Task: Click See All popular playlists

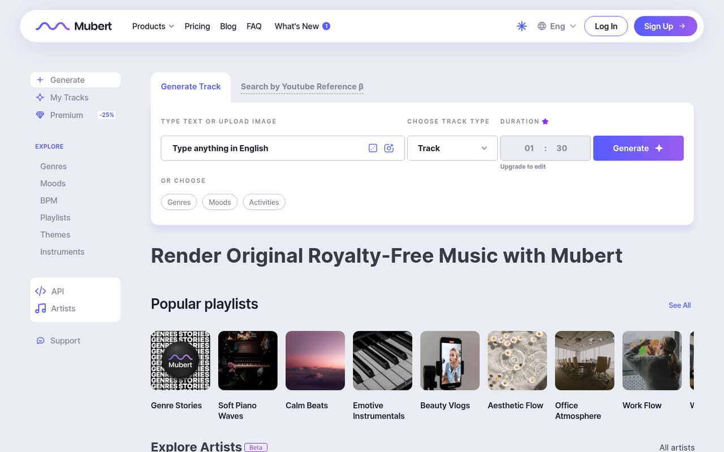Action: pyautogui.click(x=679, y=305)
